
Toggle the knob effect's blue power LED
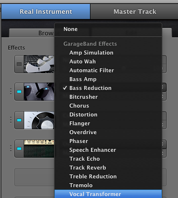[x=19, y=120]
